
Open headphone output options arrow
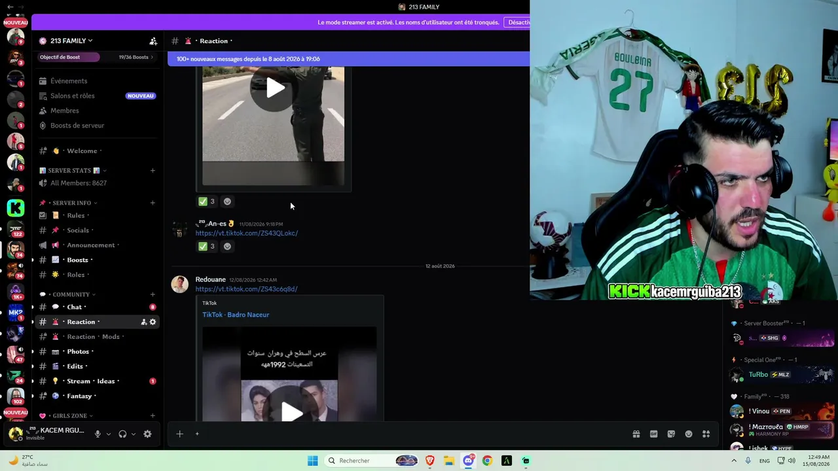134,434
